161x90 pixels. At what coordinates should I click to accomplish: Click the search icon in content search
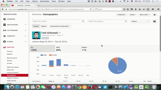point(83,21)
